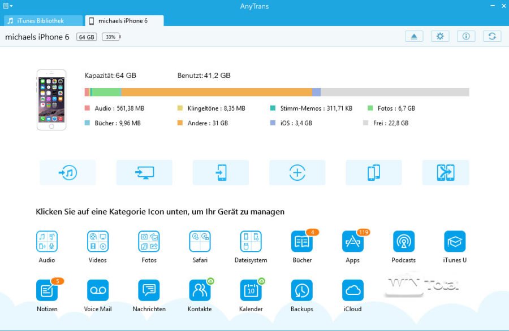
Task: Open the Fotos category
Action: [149, 242]
